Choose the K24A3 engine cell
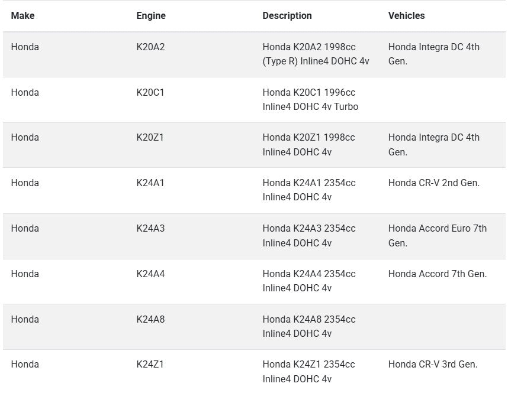The width and height of the screenshot is (508, 403). pos(150,229)
